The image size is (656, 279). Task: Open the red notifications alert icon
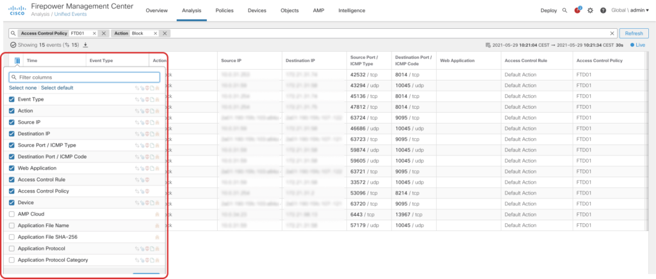pyautogui.click(x=578, y=10)
